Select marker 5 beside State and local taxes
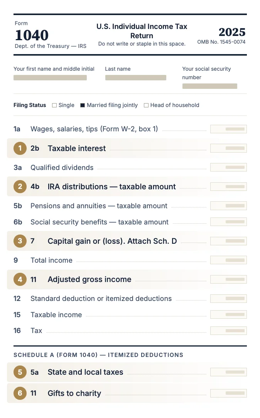260x418 pixels. (x=20, y=372)
